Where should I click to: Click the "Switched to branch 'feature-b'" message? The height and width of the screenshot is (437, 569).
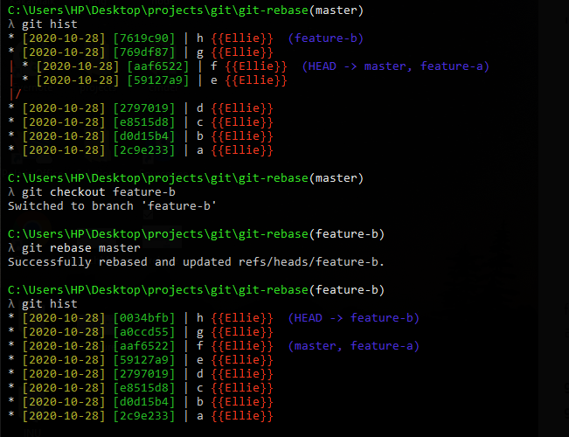(112, 206)
